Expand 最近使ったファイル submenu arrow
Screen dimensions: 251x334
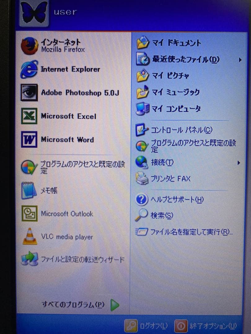tap(240, 60)
